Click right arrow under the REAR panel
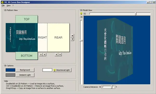156x94 pixels. tap(60, 55)
